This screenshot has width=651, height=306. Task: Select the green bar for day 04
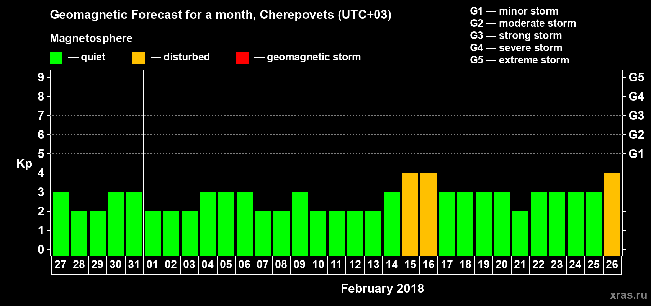point(208,223)
